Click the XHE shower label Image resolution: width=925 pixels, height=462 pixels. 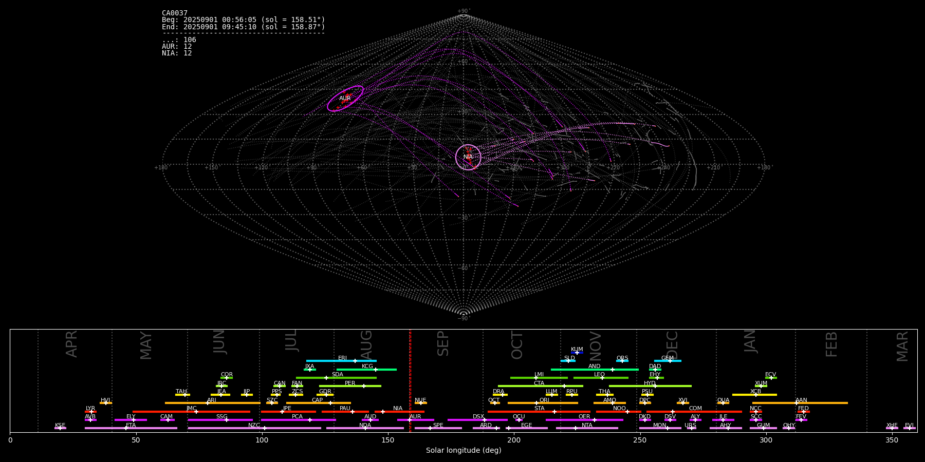pyautogui.click(x=892, y=426)
